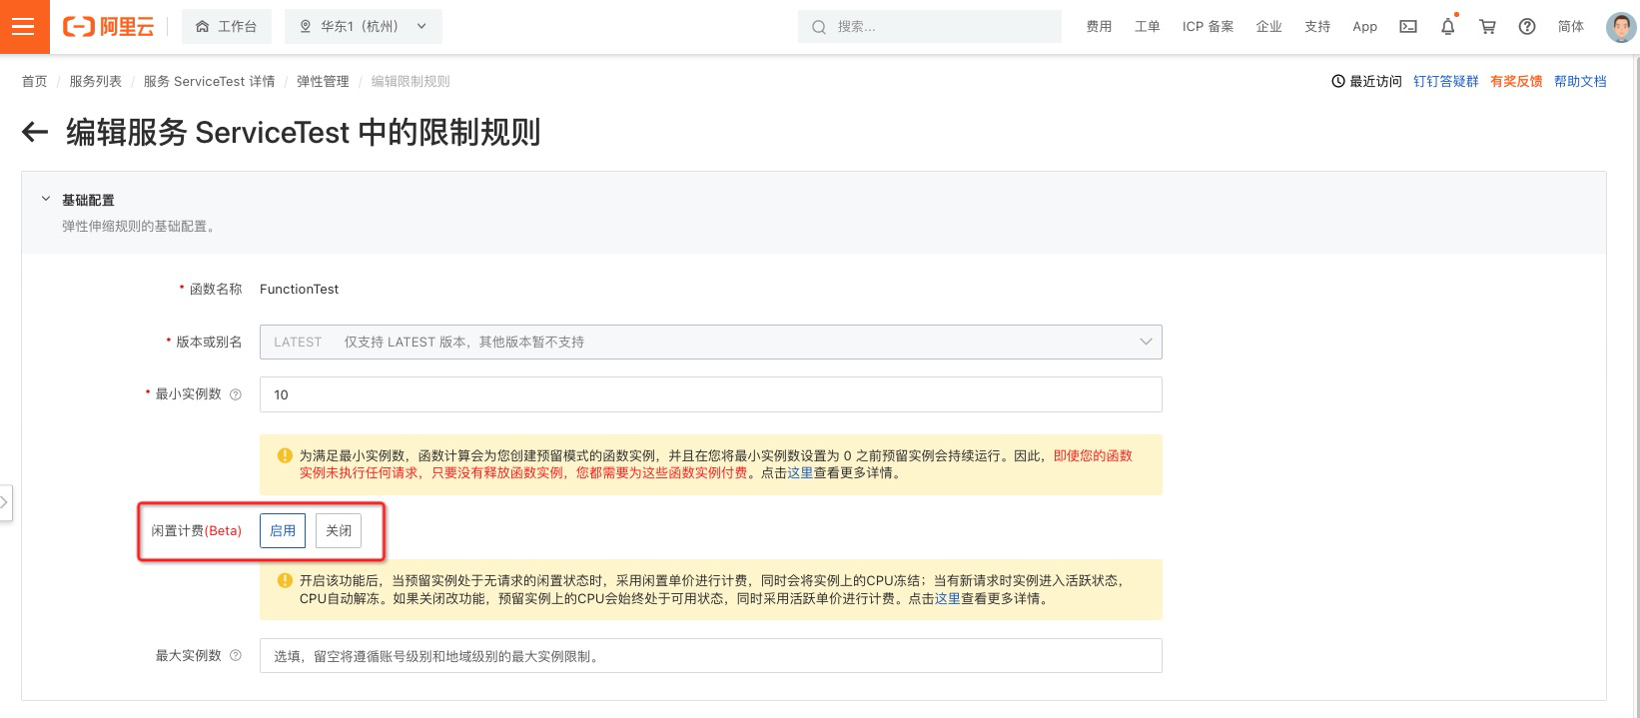Go to 首页 breadcrumb
Viewport: 1640px width, 718px height.
tap(34, 81)
